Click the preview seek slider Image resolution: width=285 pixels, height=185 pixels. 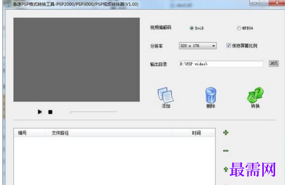(x=94, y=112)
